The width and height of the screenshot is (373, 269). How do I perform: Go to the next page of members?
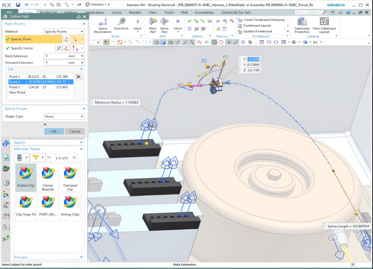coord(74,158)
